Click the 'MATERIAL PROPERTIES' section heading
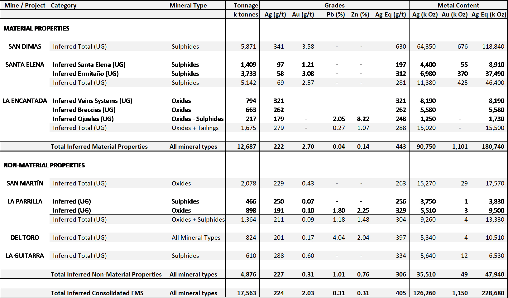This screenshot has width=508, height=298. (x=36, y=28)
